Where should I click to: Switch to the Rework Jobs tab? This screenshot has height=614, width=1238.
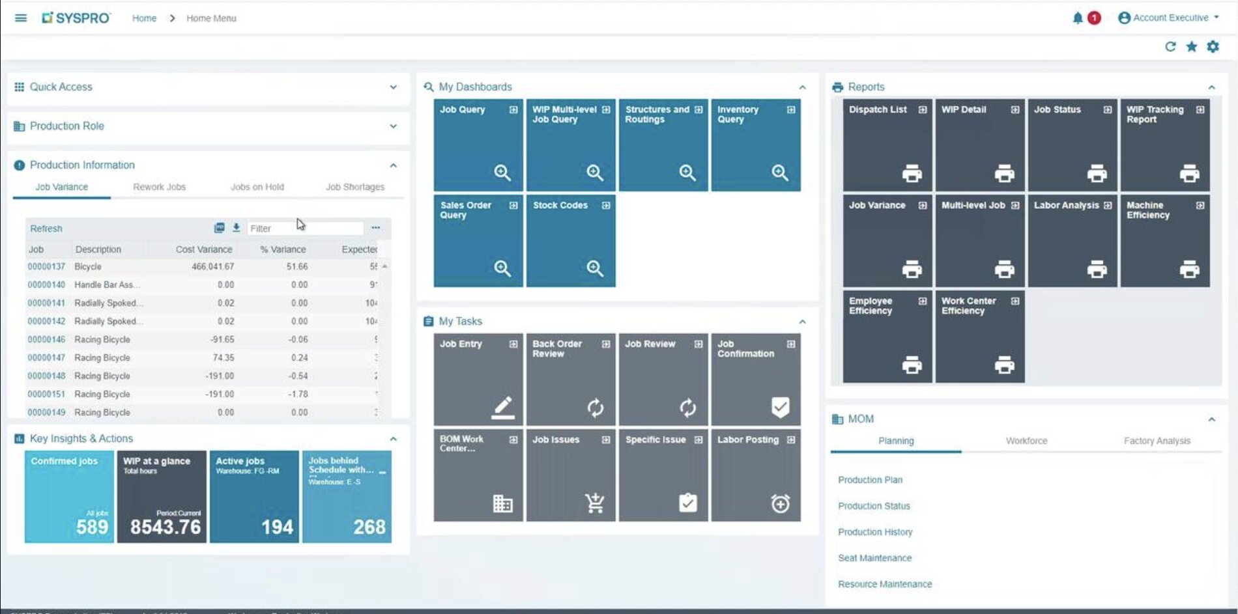pyautogui.click(x=159, y=187)
